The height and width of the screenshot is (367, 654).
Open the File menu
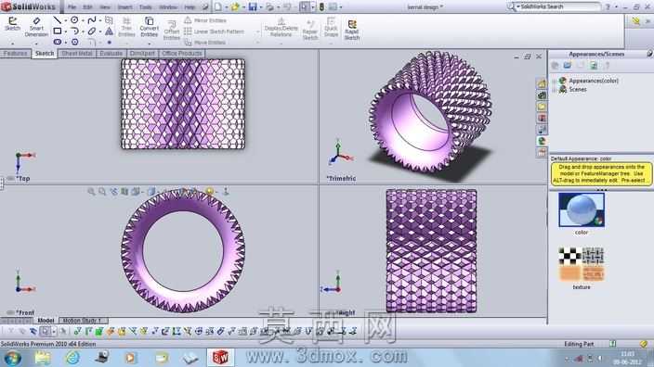point(72,7)
